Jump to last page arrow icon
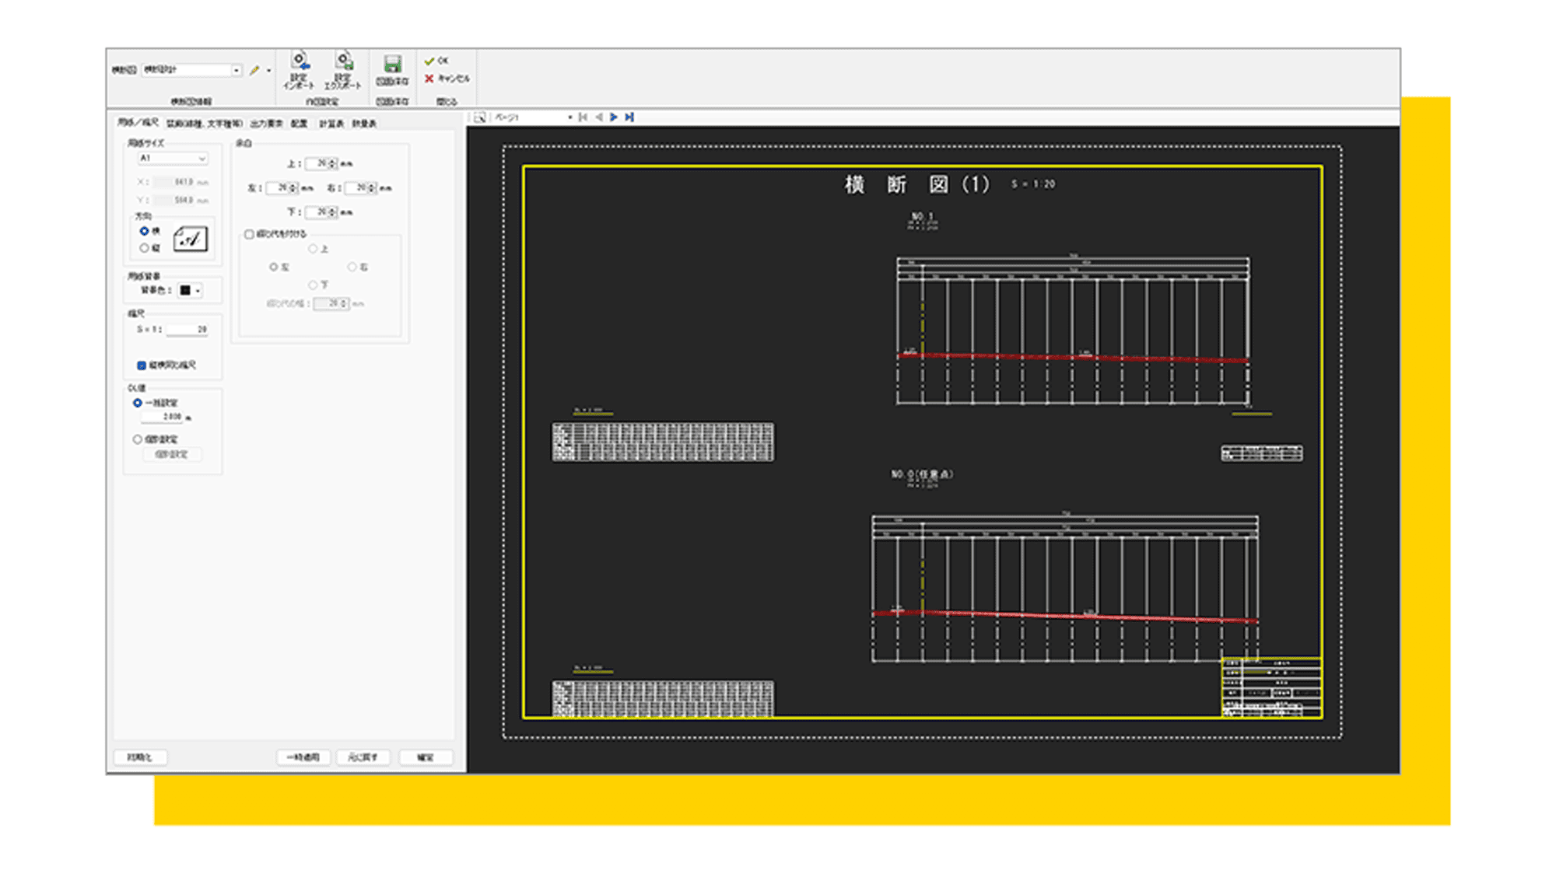This screenshot has height=874, width=1556. 629,117
